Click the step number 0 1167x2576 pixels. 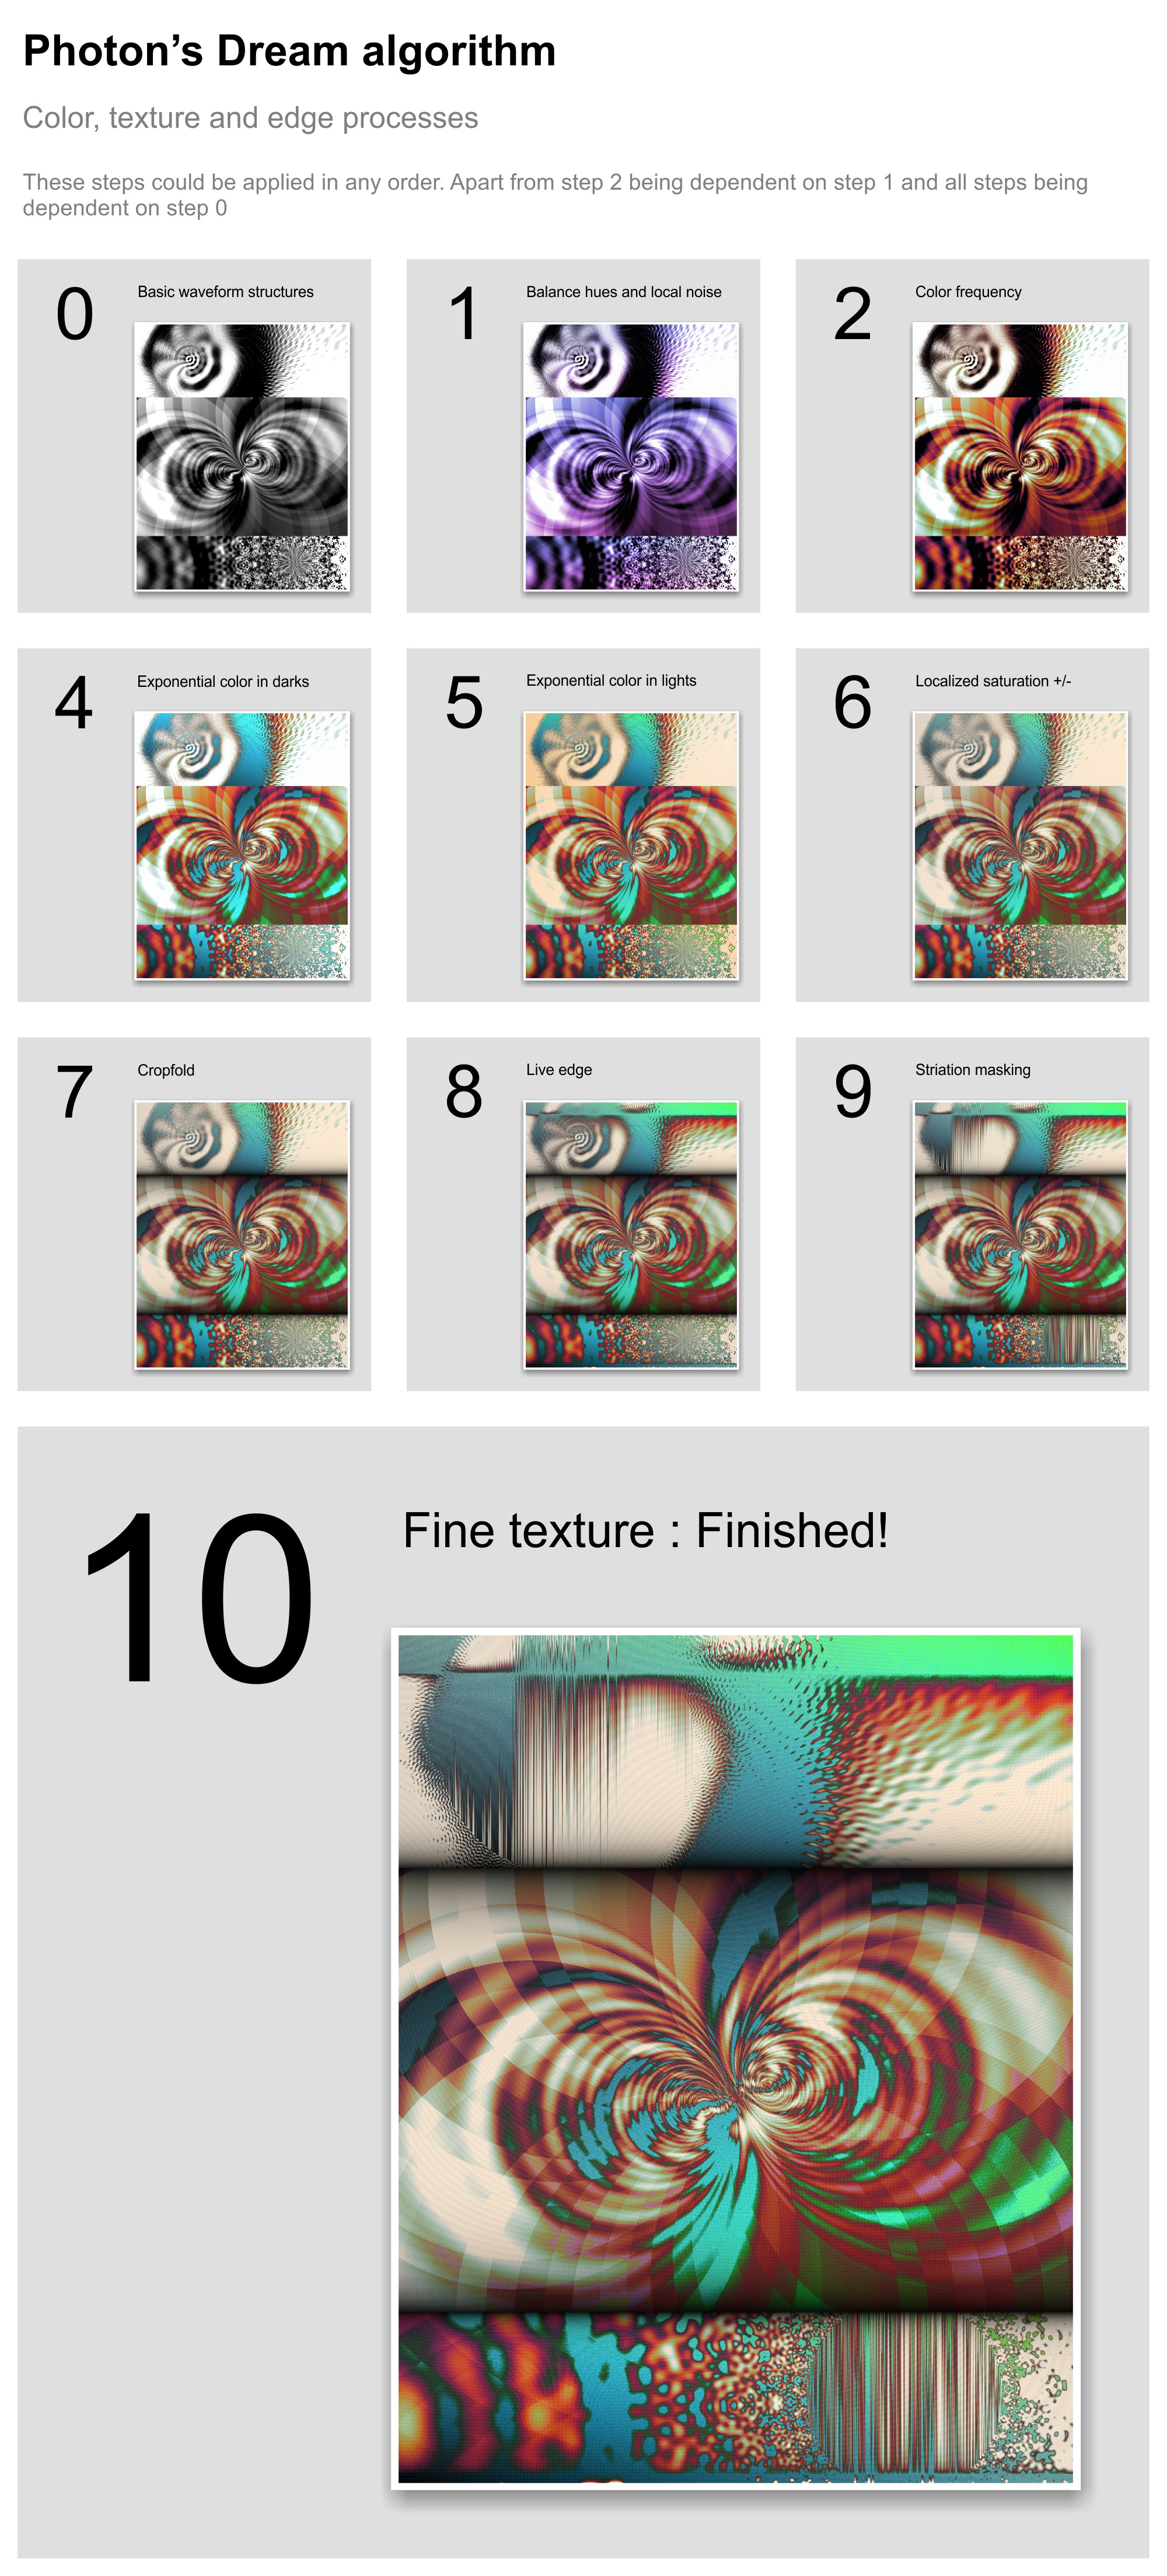tap(75, 314)
